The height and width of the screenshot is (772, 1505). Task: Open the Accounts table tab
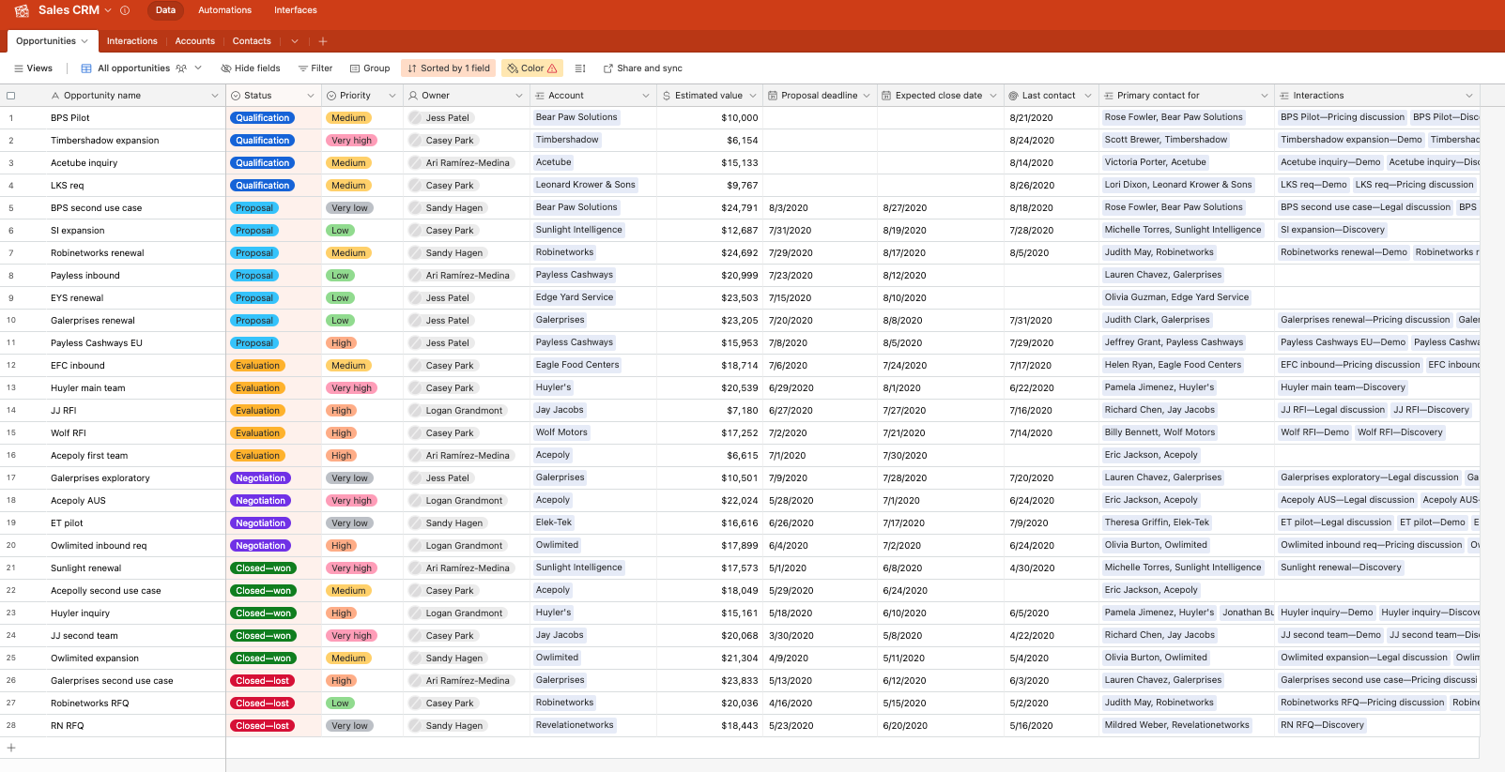coord(195,41)
